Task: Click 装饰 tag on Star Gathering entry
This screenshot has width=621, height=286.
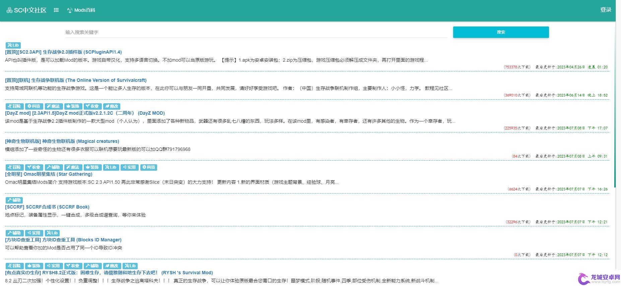Action: point(92,167)
